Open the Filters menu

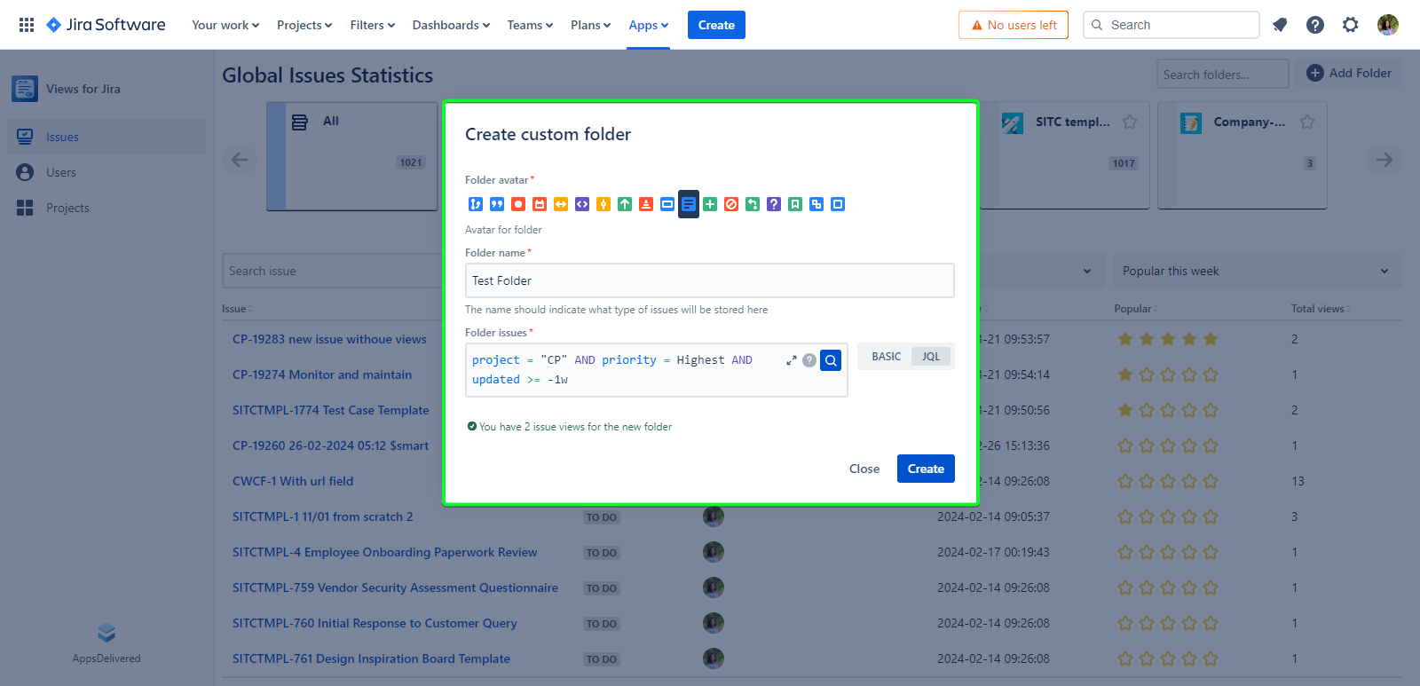click(372, 25)
